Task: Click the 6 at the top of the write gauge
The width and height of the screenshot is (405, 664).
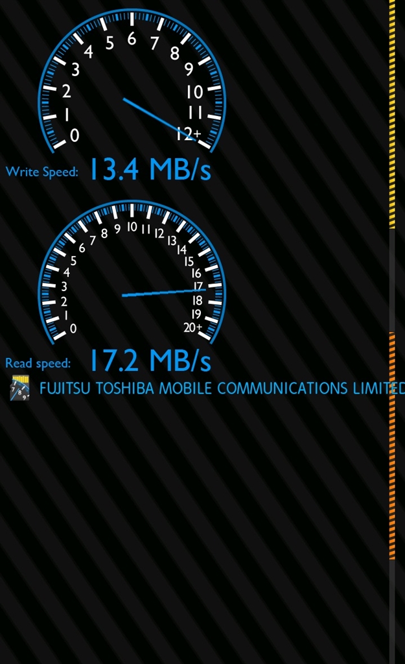Action: click(x=132, y=39)
